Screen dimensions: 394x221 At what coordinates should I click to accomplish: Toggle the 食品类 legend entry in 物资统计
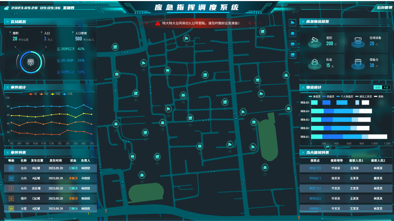point(314,97)
